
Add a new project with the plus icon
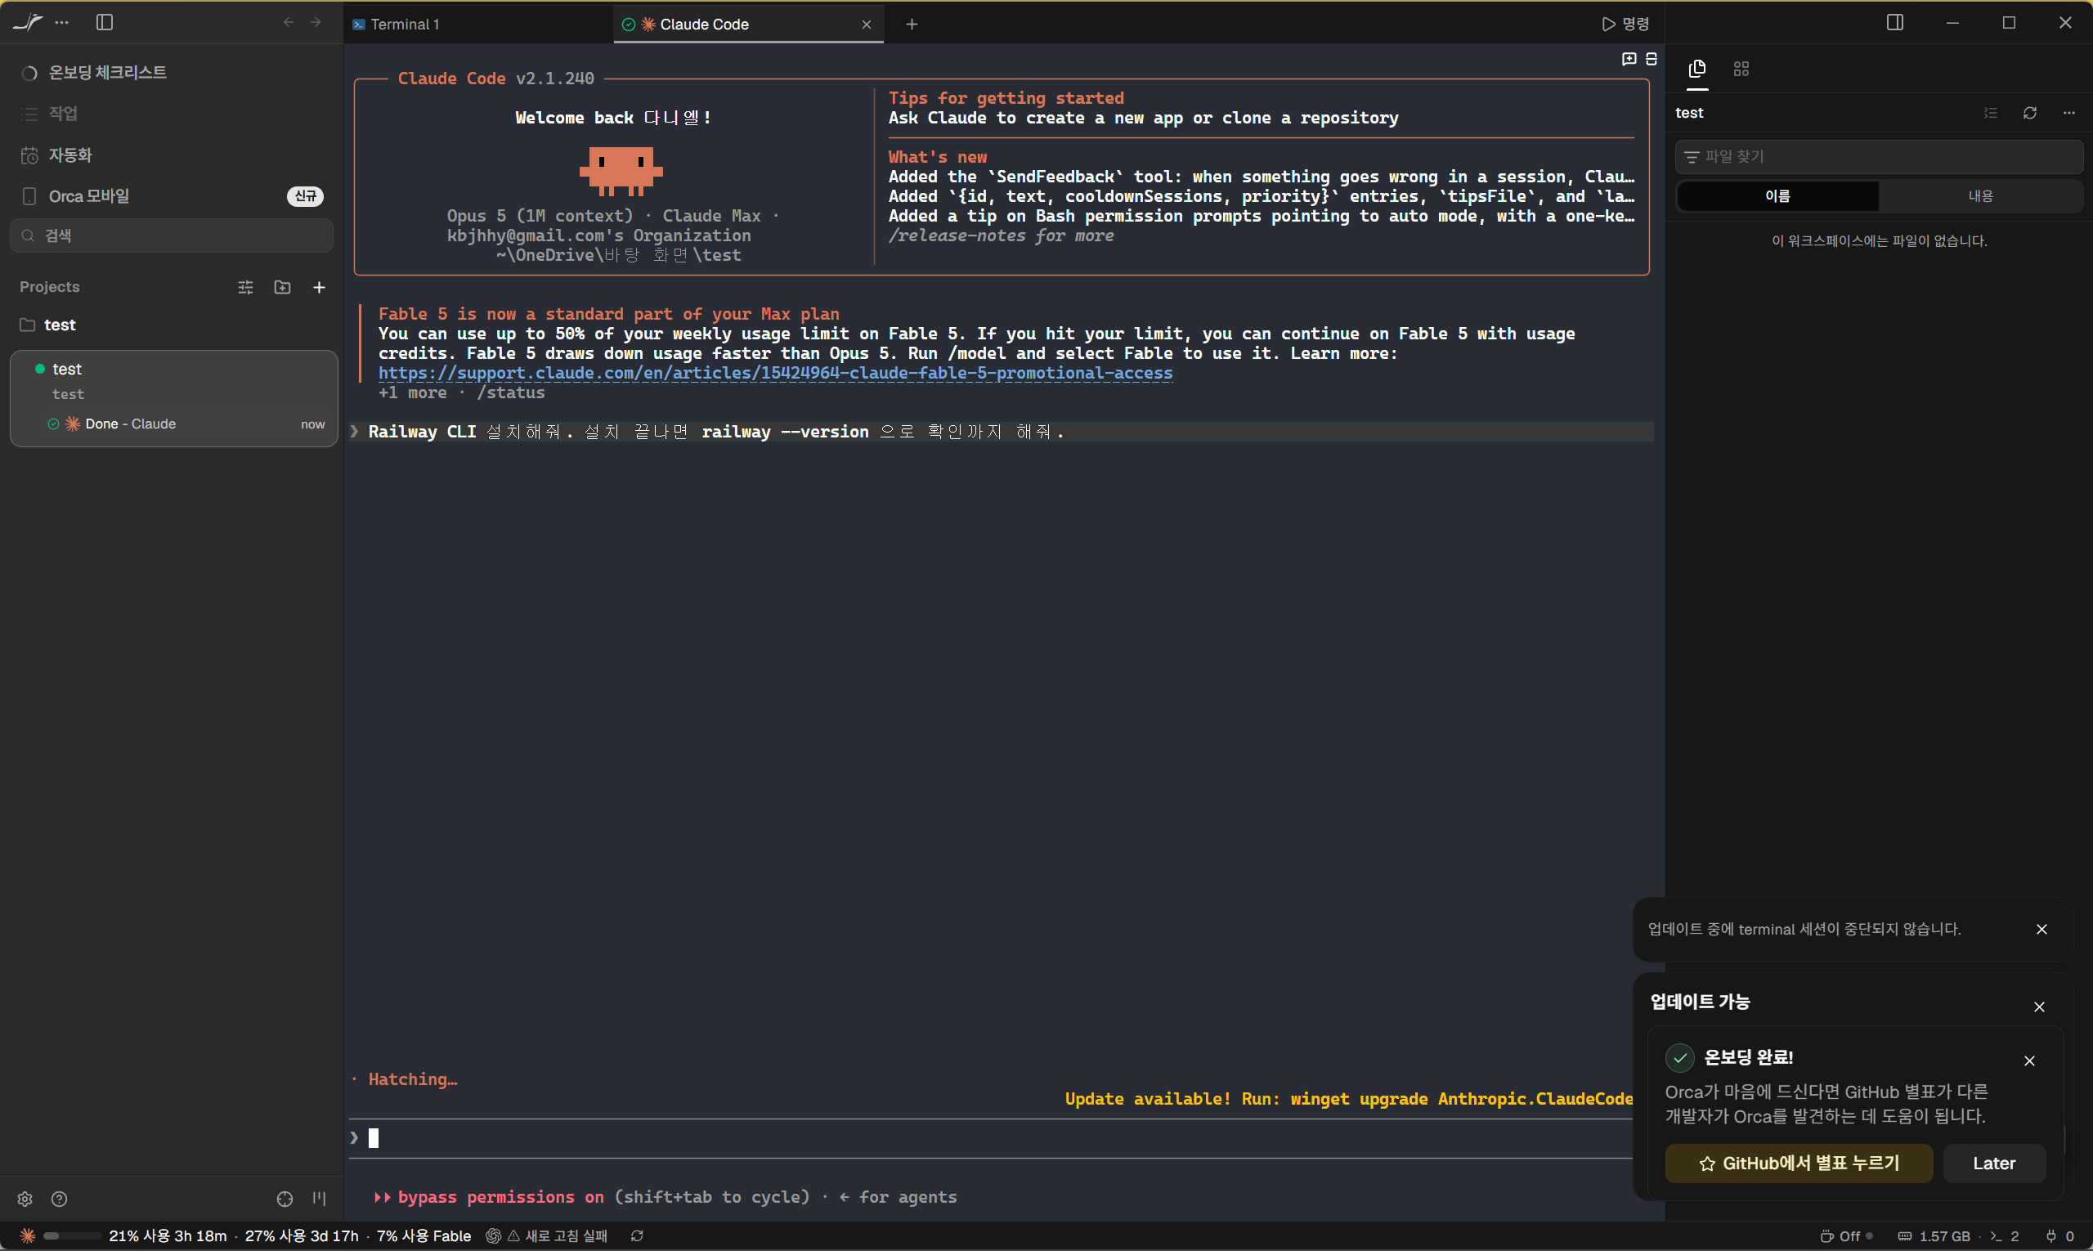tap(319, 288)
